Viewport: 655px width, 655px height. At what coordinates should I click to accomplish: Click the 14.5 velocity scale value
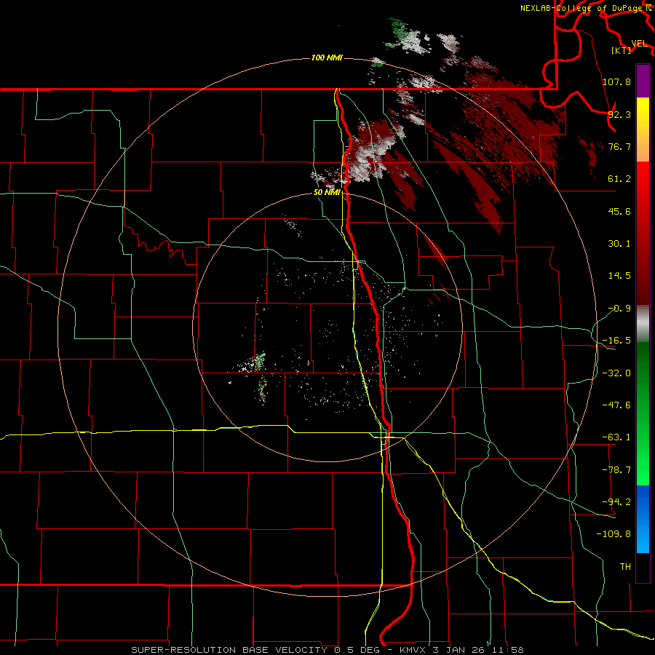pos(619,276)
